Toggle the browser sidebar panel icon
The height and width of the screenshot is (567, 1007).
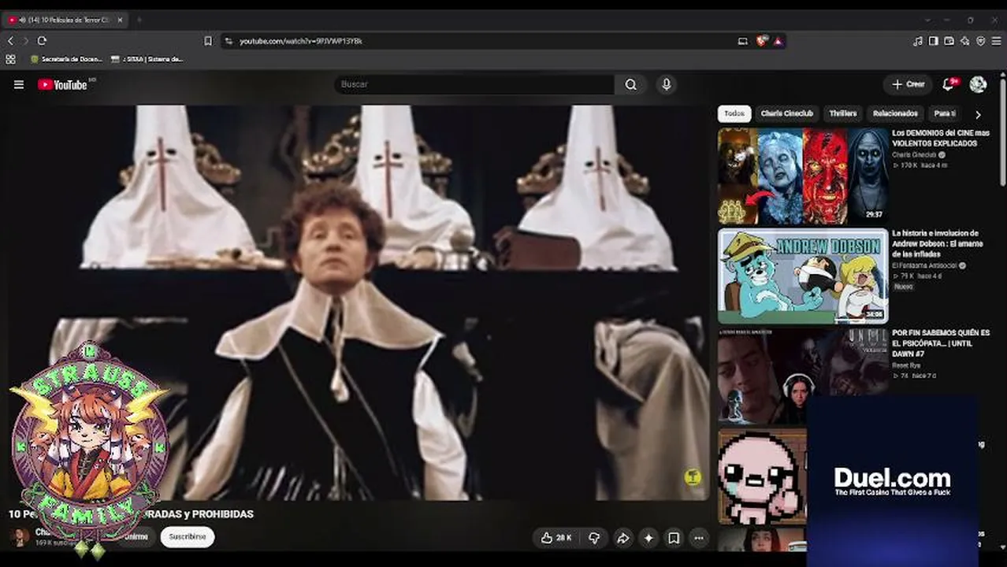click(x=933, y=41)
